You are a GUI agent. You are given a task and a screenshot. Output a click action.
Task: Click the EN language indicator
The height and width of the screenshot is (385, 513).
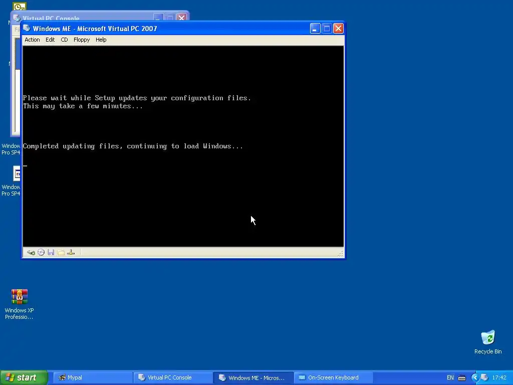[450, 377]
